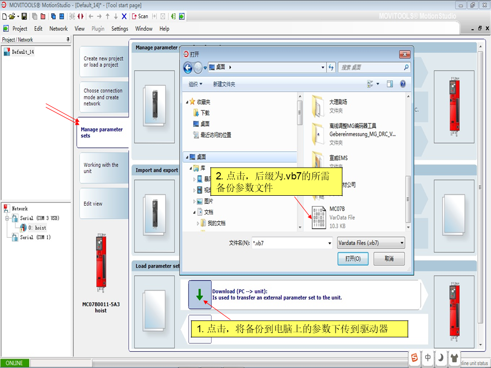Collapse the Serial (COM 3 USB) tree node
This screenshot has width=491, height=368.
[x=6, y=218]
